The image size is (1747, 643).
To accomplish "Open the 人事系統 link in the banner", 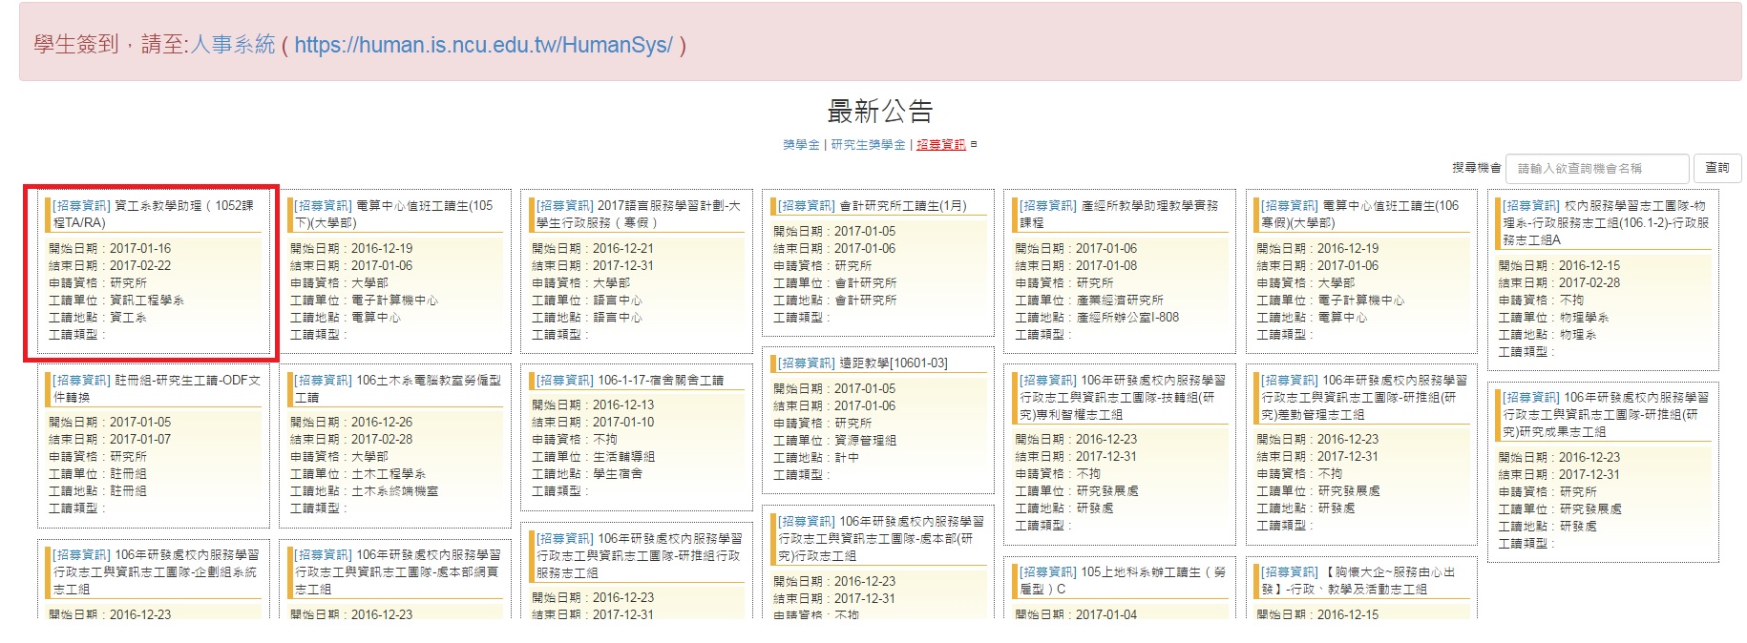I will click(x=233, y=45).
